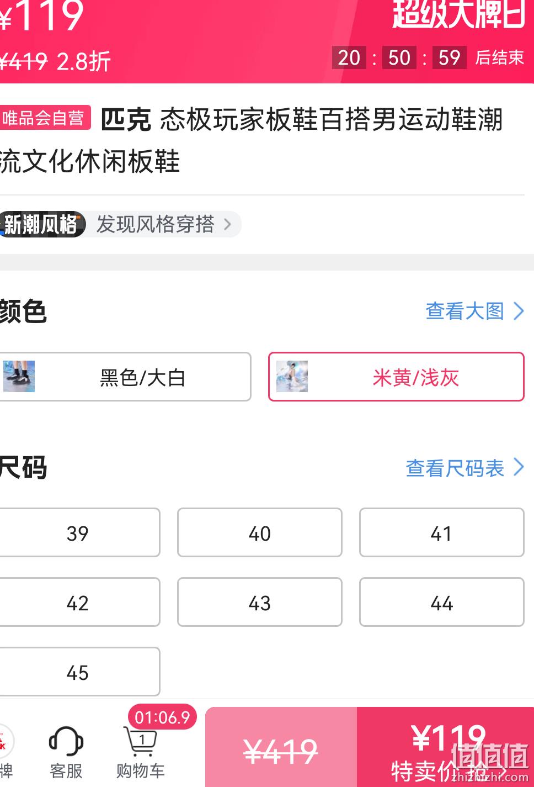
Task: Open the black shoe color thumbnail
Action: 19,376
